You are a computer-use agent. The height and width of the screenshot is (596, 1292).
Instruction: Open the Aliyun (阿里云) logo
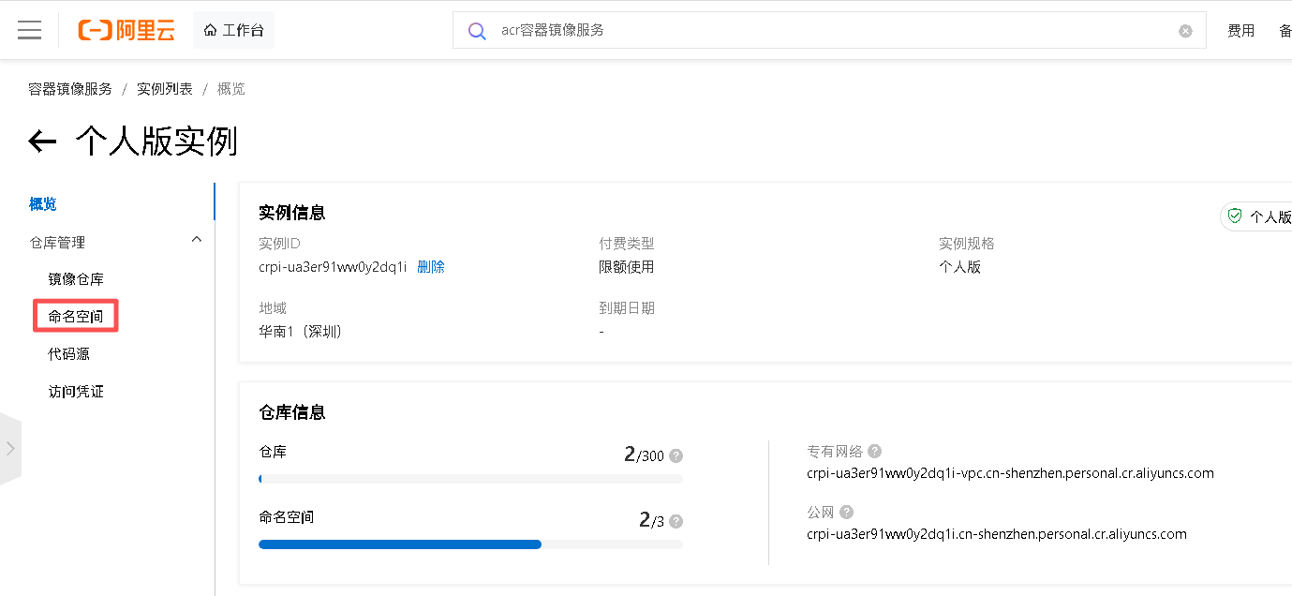[x=126, y=29]
